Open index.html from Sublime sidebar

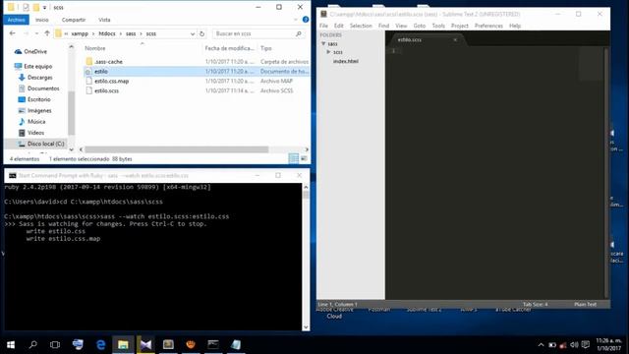click(345, 61)
